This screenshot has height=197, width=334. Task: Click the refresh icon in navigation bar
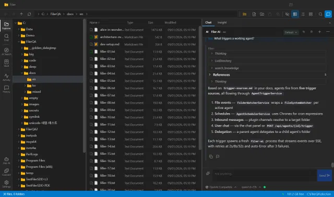(x=29, y=14)
